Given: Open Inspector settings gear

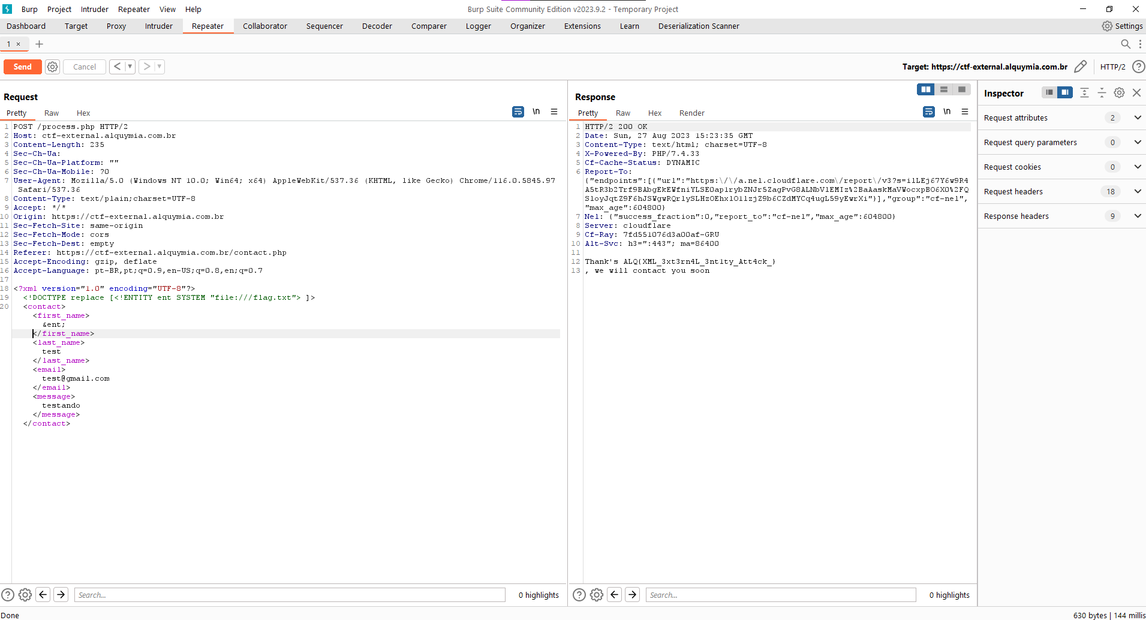Looking at the screenshot, I should tap(1119, 92).
